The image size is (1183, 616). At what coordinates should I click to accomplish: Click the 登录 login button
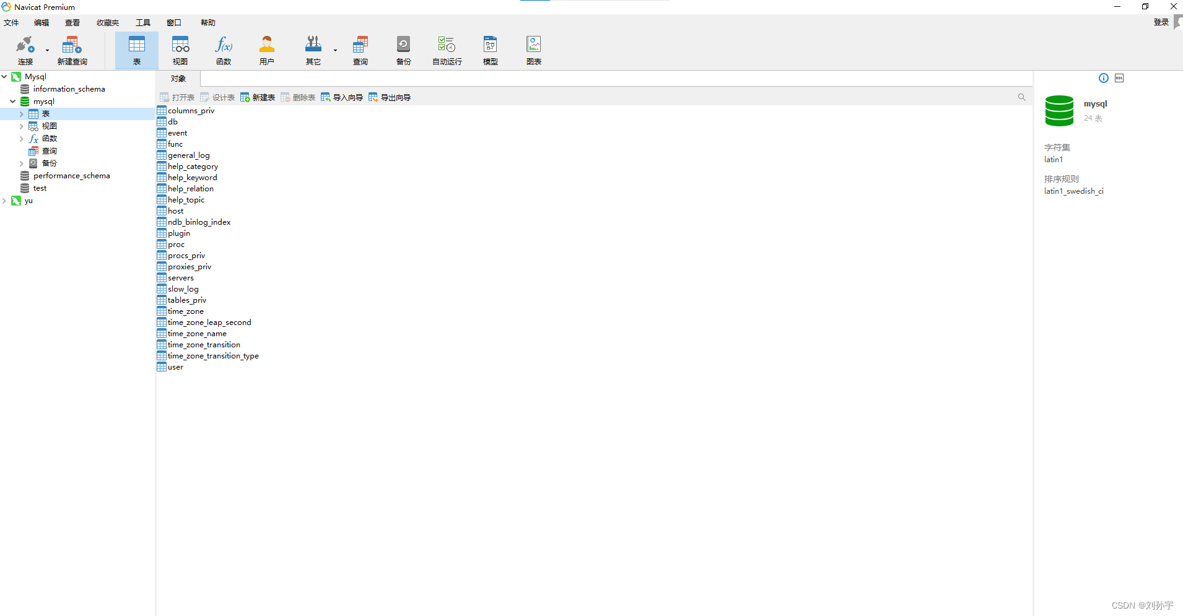[1161, 22]
